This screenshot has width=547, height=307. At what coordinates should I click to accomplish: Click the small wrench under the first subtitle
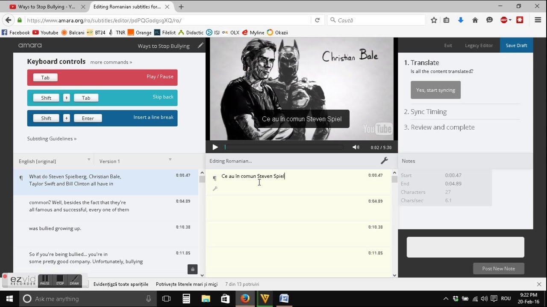click(215, 188)
